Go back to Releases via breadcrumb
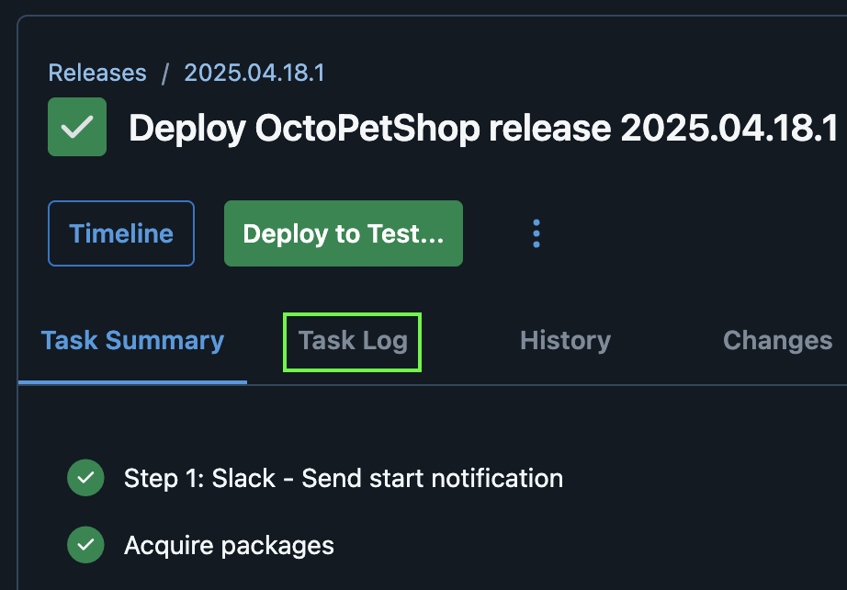This screenshot has height=590, width=847. click(x=97, y=73)
